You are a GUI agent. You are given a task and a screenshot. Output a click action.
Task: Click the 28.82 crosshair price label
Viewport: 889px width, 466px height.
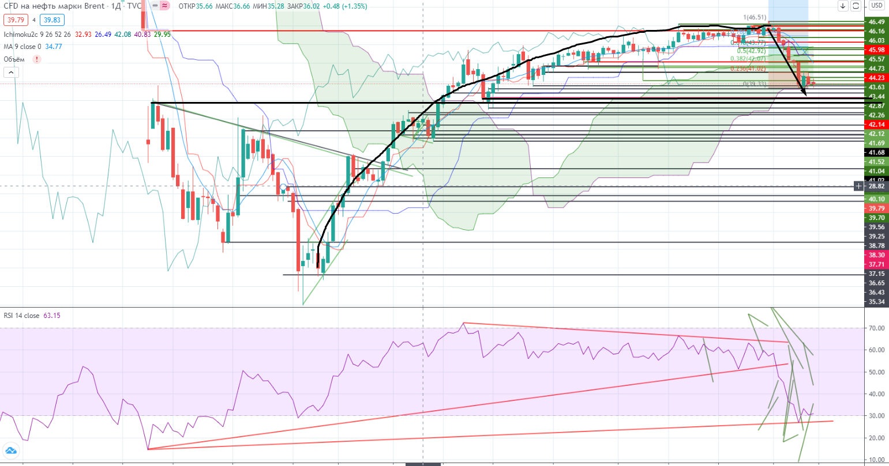[x=876, y=186]
